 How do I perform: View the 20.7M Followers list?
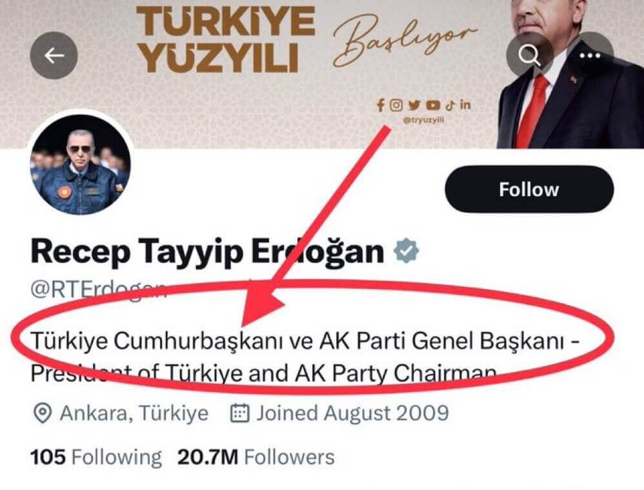coord(256,456)
